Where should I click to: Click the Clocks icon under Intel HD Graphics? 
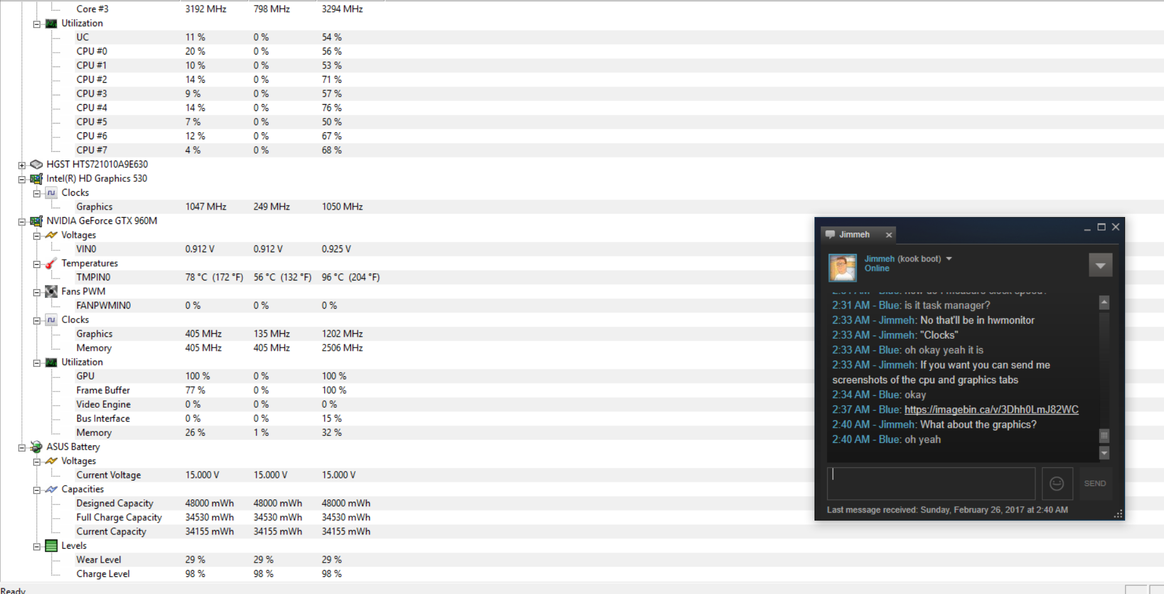[x=51, y=193]
